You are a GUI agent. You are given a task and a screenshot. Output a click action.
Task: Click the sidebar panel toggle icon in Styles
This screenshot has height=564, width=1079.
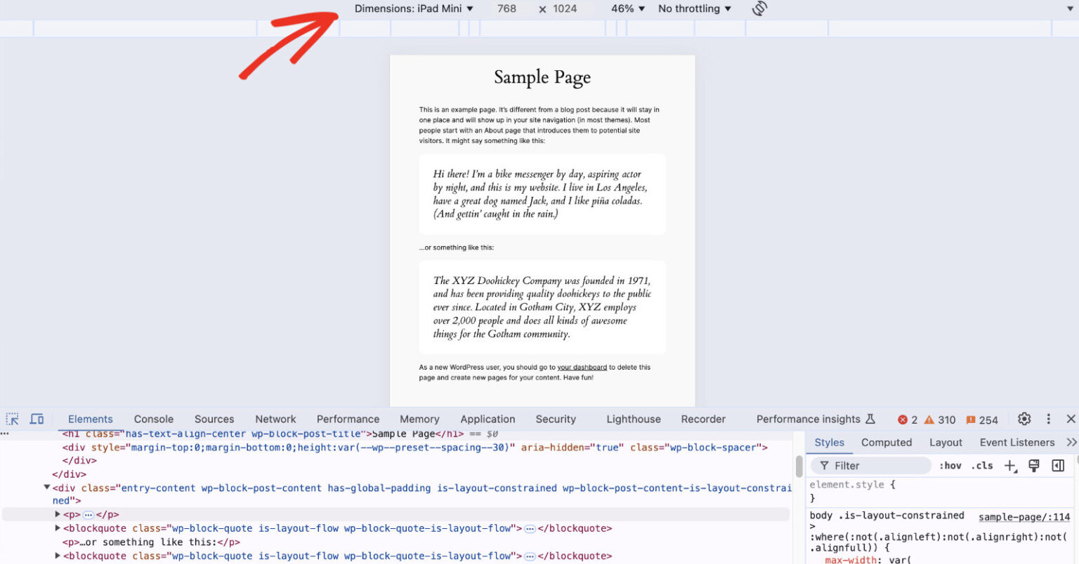[x=1057, y=465]
